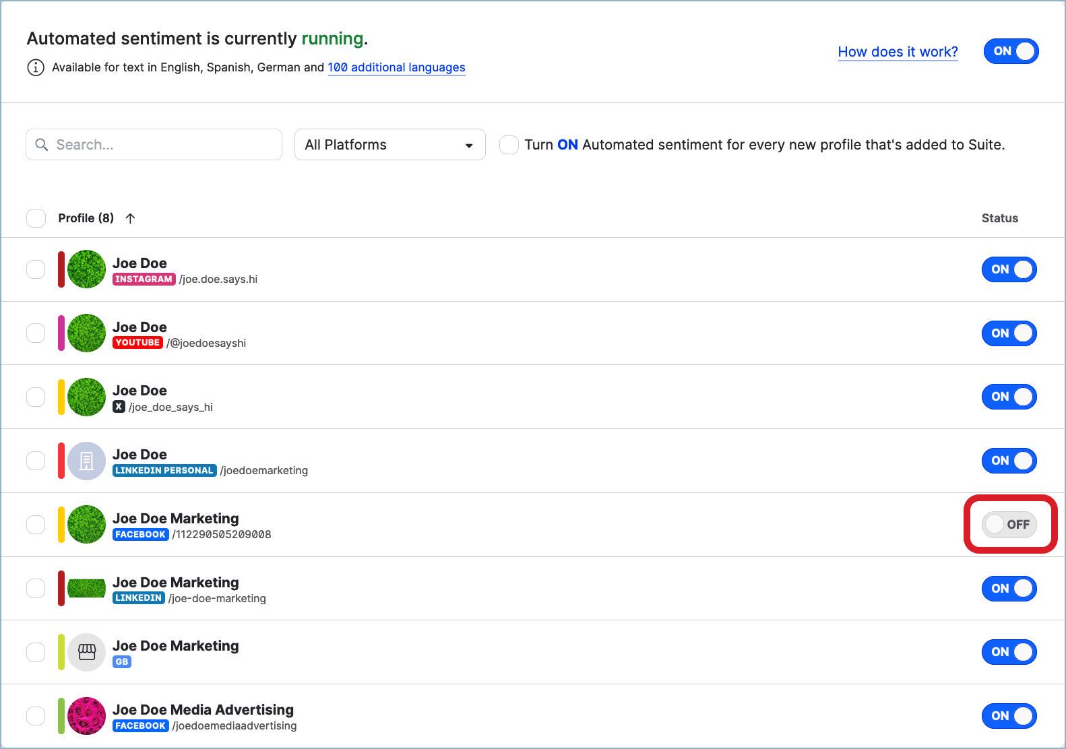Select the LinkedIn Personal row checkbox
The width and height of the screenshot is (1066, 749).
tap(36, 461)
